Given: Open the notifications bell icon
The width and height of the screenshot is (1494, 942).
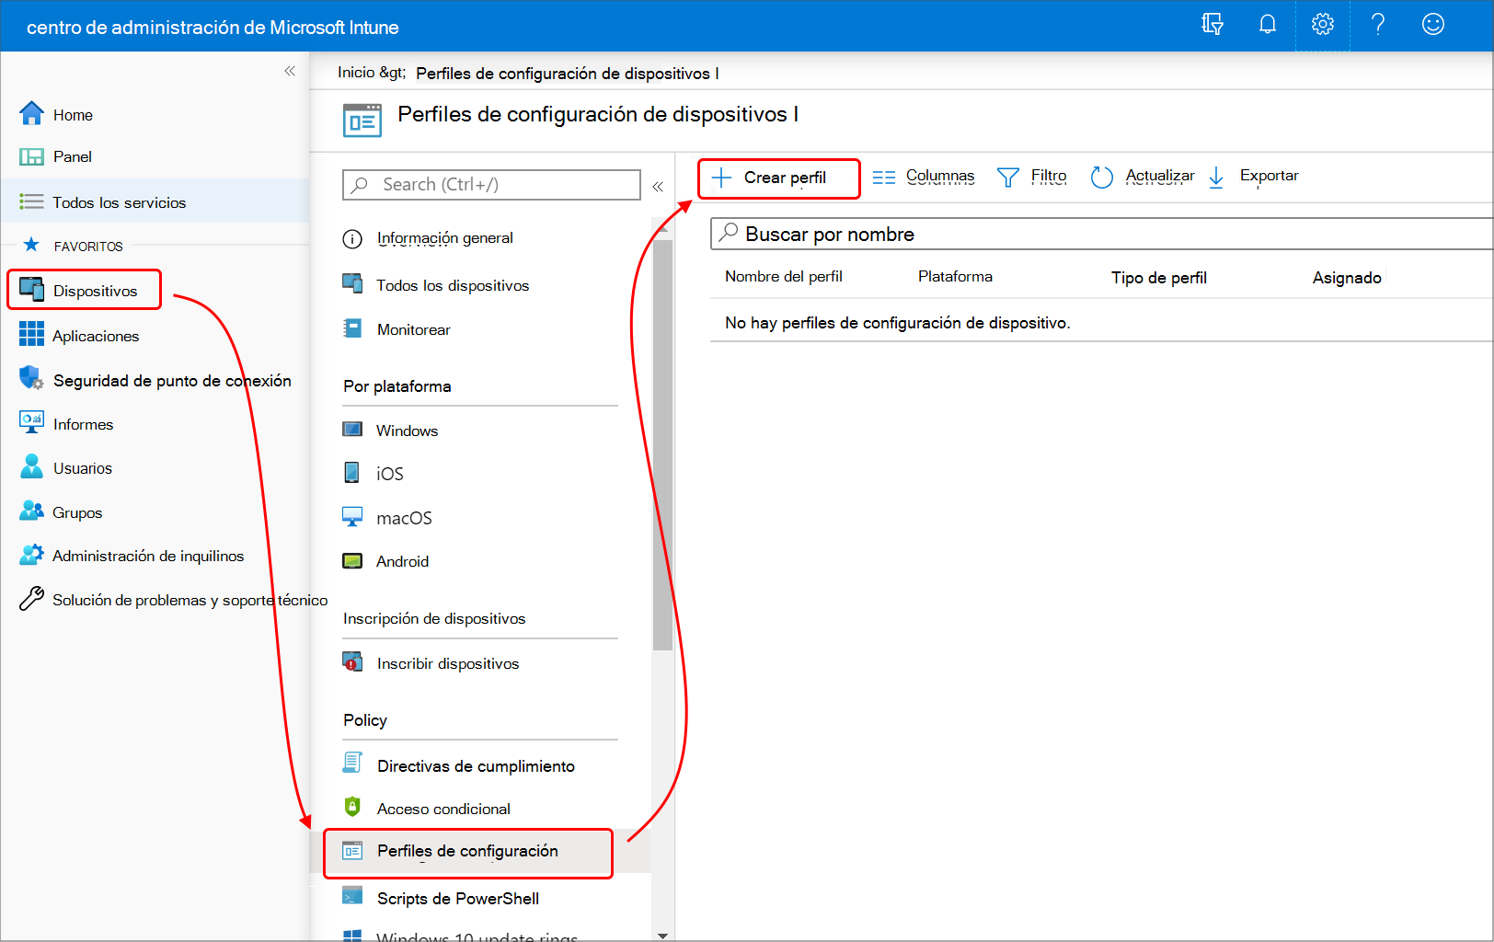Looking at the screenshot, I should [1267, 24].
